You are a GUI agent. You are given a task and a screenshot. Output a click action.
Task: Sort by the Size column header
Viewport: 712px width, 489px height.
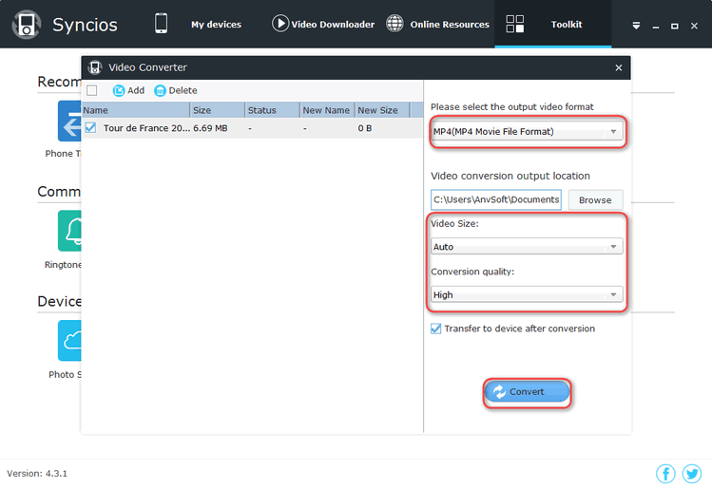[x=218, y=110]
